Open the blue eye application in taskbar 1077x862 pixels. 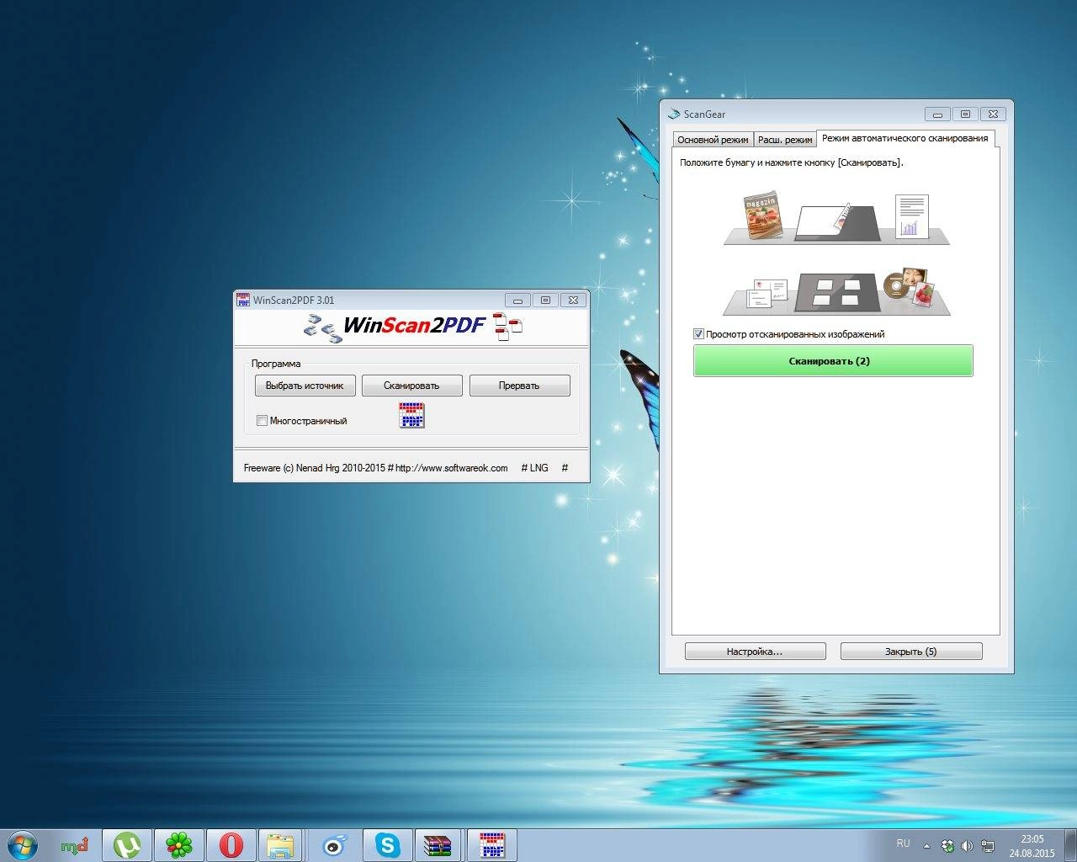[335, 845]
